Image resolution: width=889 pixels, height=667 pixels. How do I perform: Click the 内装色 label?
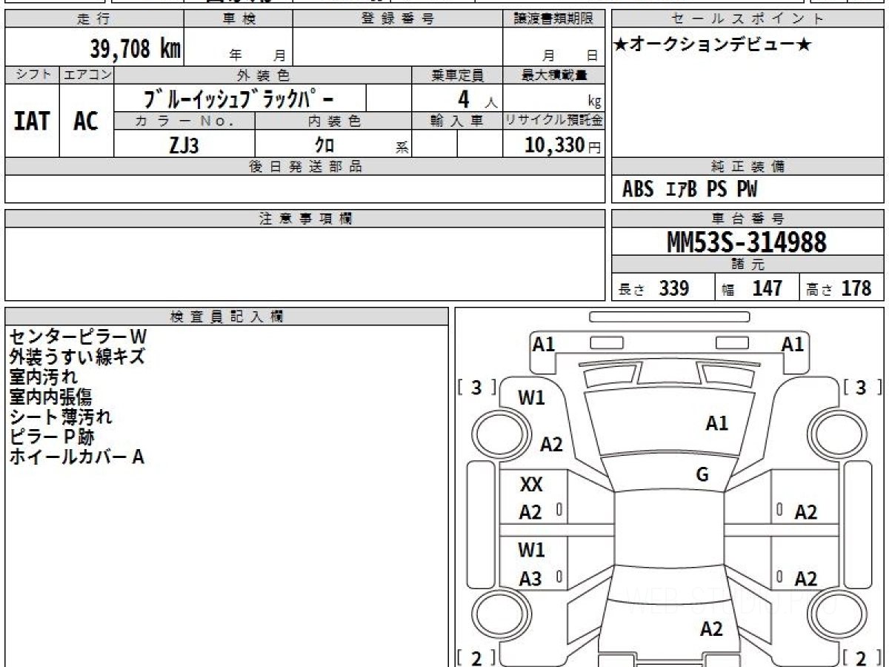point(333,121)
